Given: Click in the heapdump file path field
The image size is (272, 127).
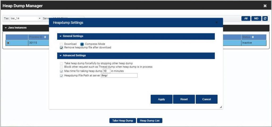Looking at the screenshot, I should click(119, 76).
